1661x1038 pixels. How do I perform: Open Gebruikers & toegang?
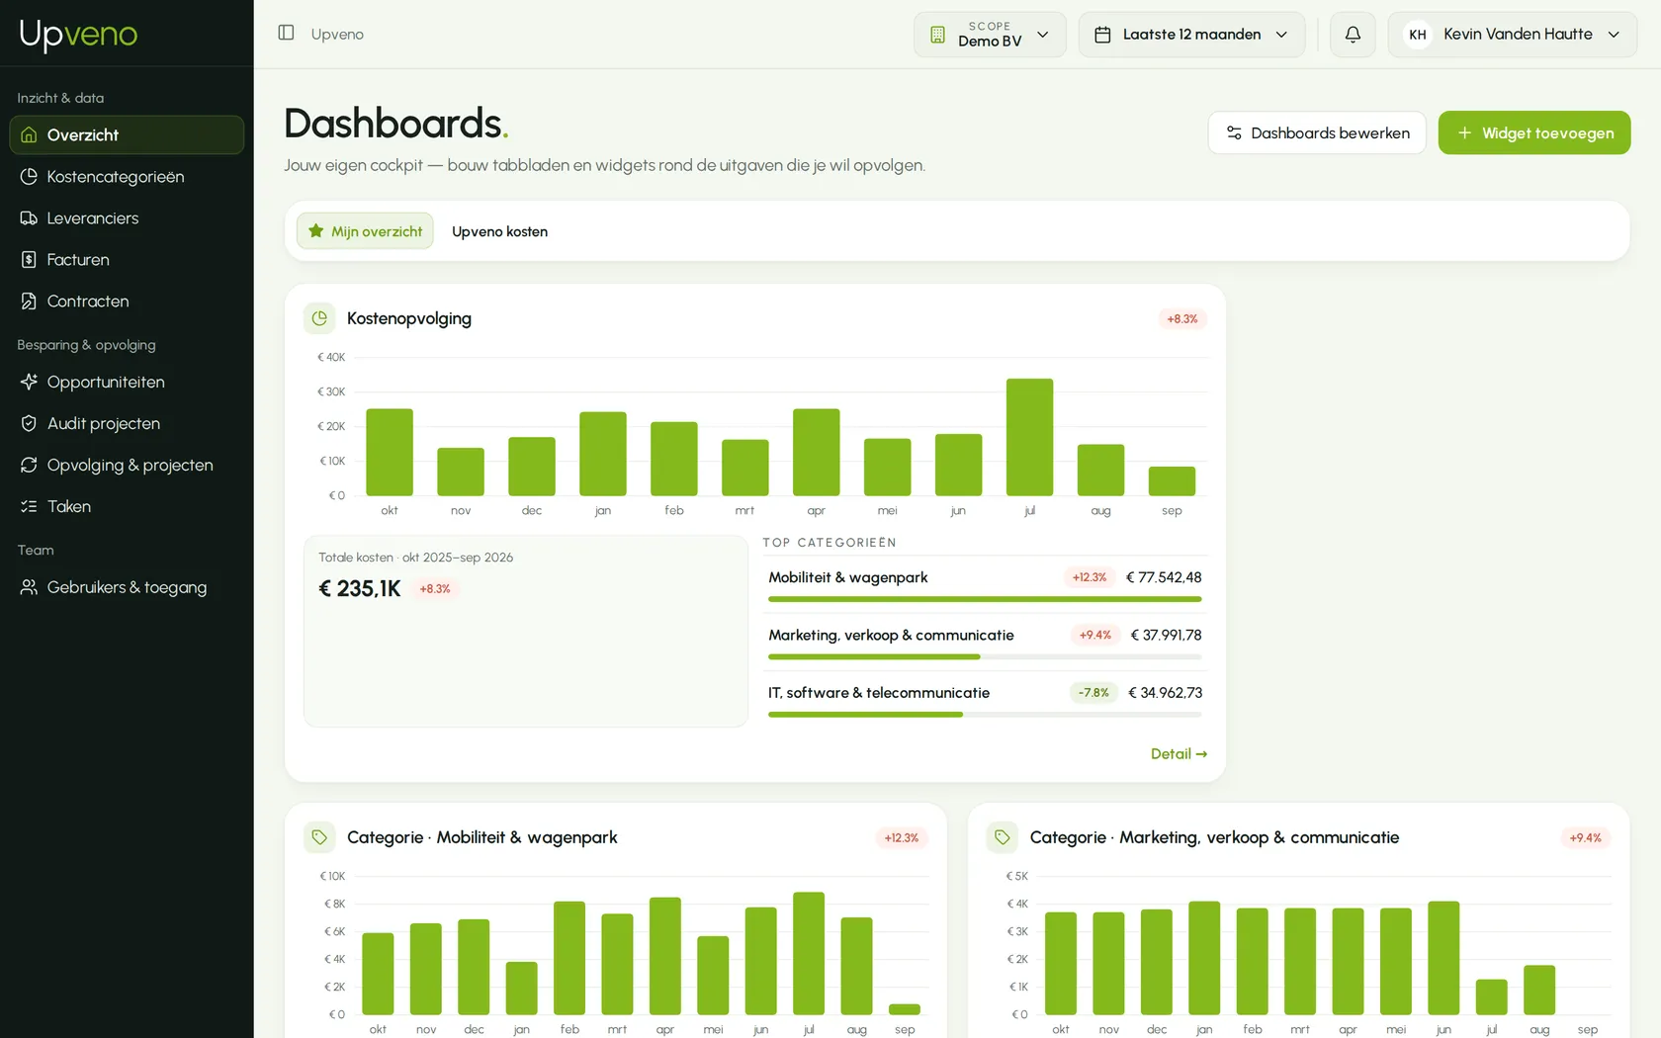coord(127,588)
